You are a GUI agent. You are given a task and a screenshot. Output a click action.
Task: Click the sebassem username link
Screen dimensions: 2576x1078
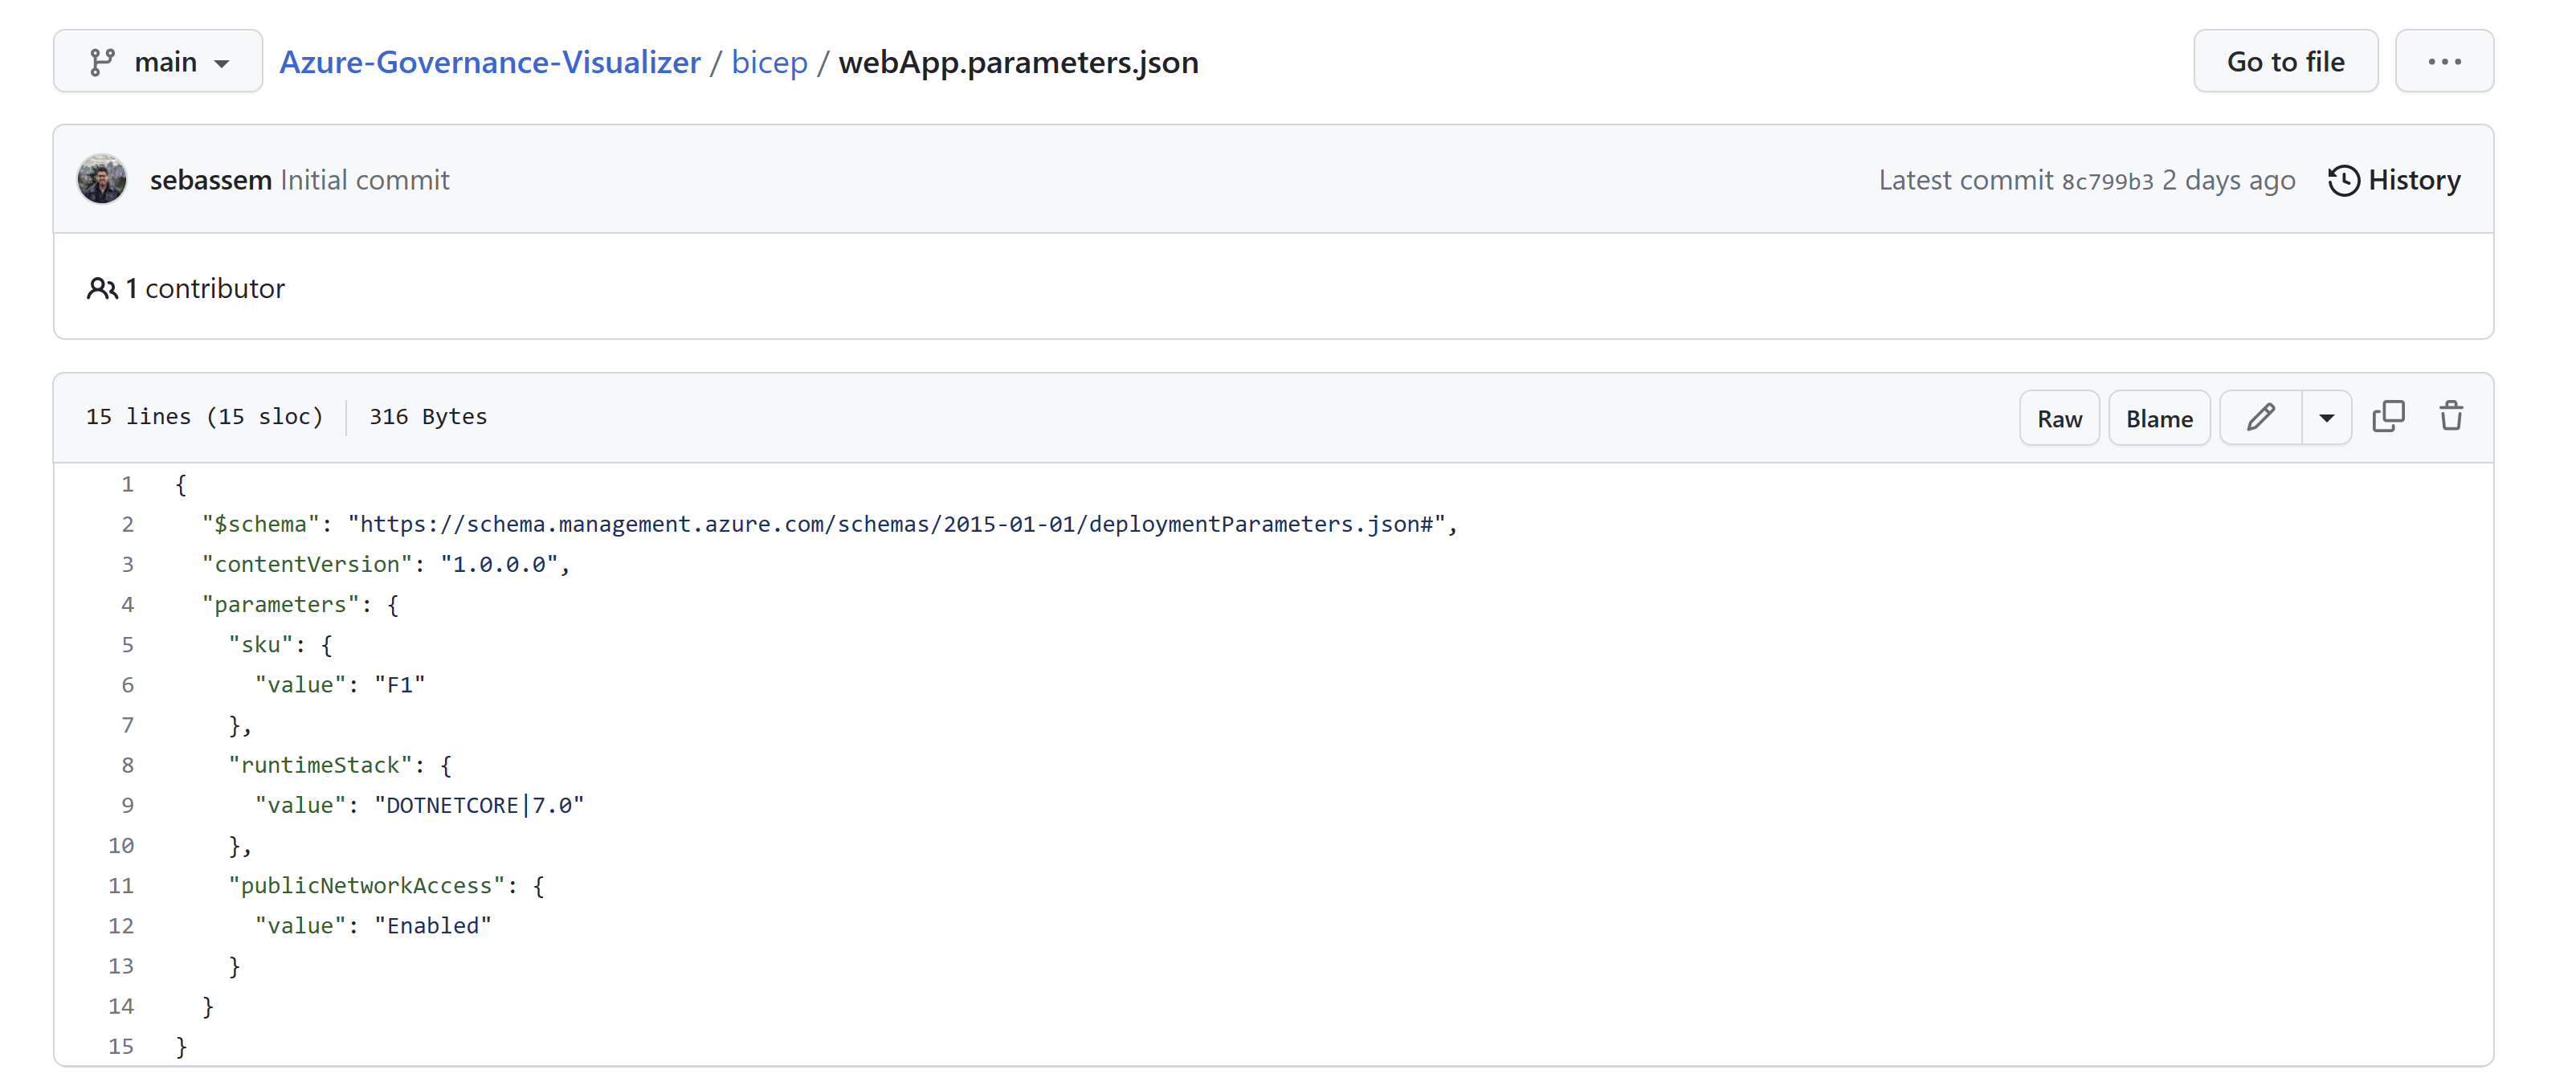coord(210,180)
